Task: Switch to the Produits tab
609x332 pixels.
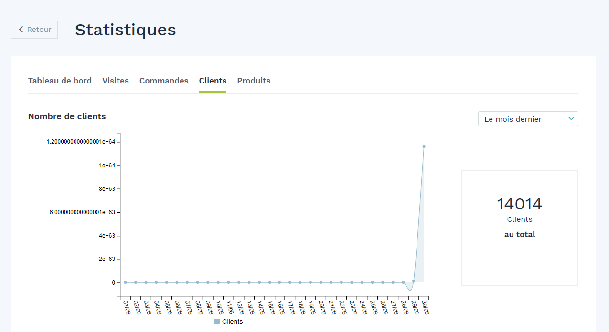Action: (x=254, y=81)
